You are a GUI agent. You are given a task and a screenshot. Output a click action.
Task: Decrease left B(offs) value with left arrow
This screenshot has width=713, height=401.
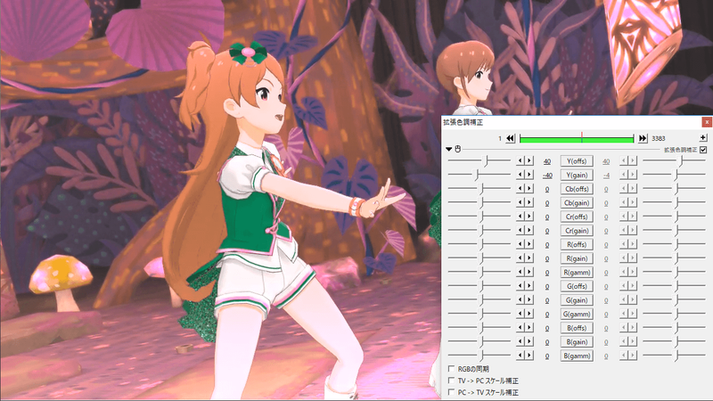coord(520,327)
